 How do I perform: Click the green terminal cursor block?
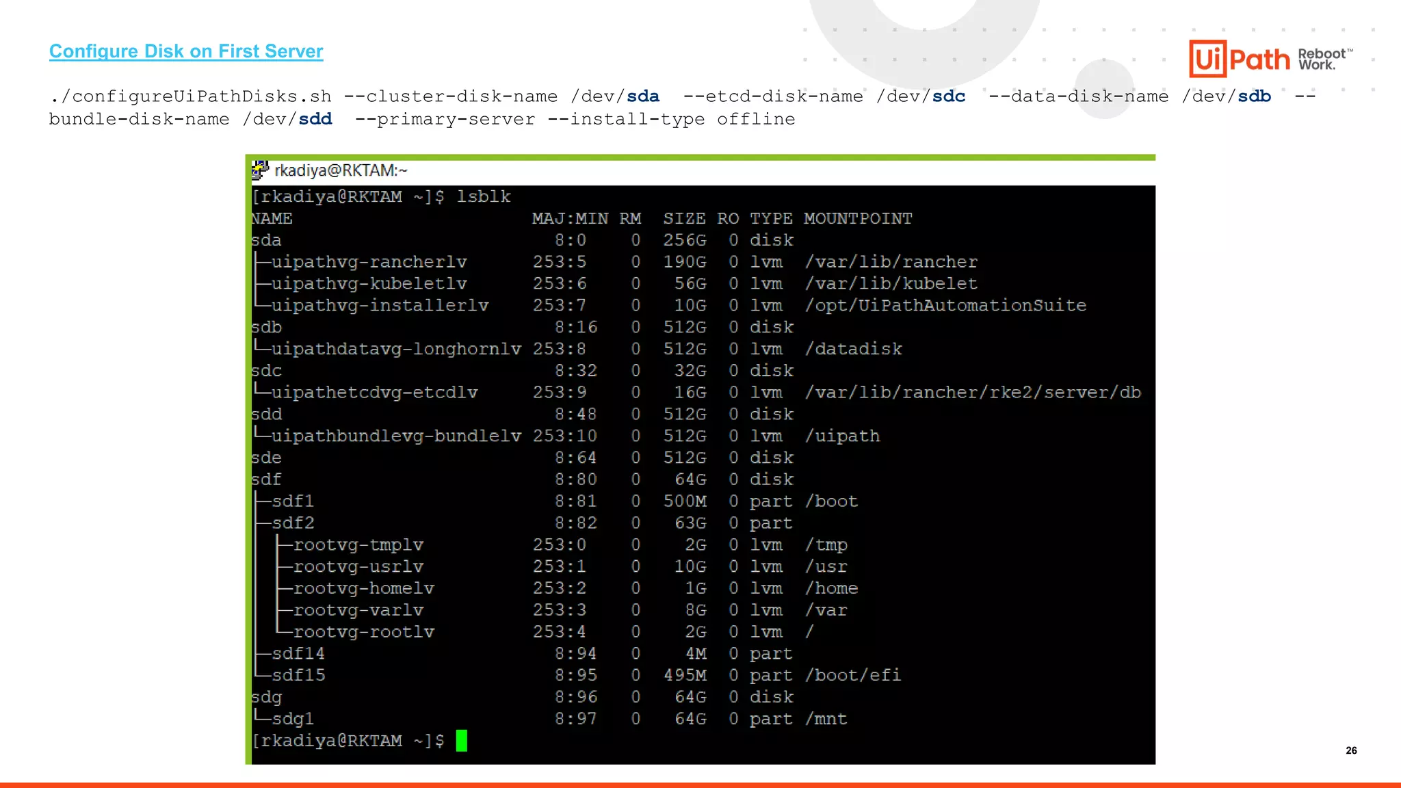point(462,741)
